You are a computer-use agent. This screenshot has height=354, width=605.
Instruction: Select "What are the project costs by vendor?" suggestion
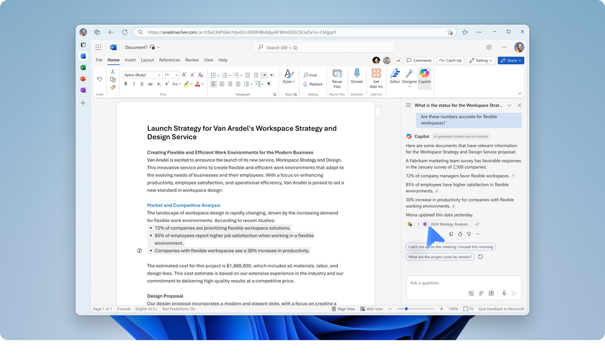440,257
